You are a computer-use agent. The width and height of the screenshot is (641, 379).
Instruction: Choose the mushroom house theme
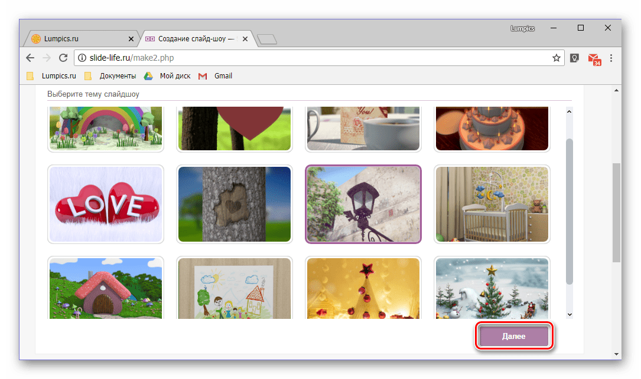point(106,288)
